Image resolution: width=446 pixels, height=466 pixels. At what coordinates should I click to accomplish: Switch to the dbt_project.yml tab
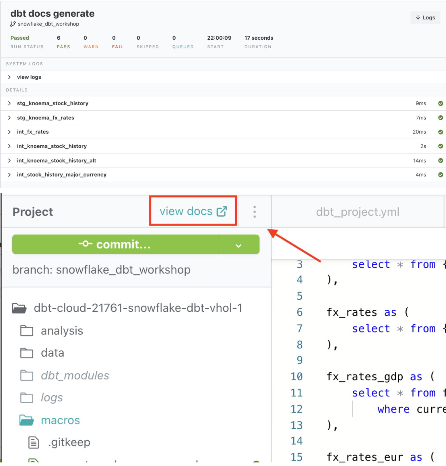click(357, 212)
